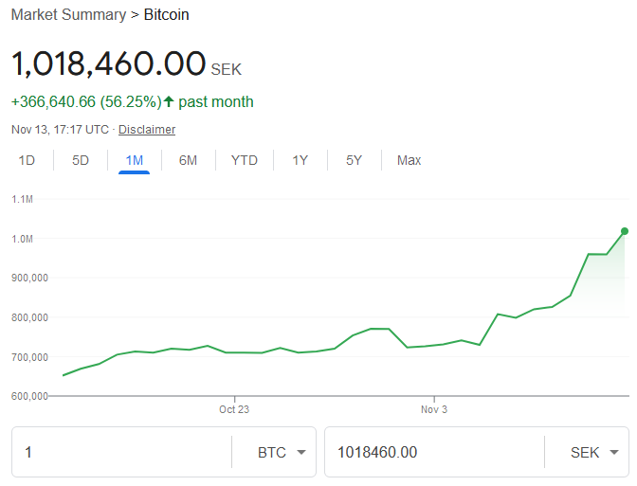637x486 pixels.
Task: Click the BTC amount input field
Action: pos(122,452)
